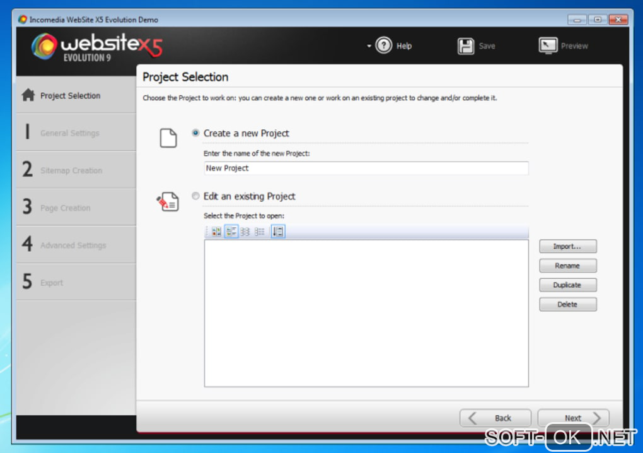Click the Next button
643x453 pixels.
[x=573, y=418]
